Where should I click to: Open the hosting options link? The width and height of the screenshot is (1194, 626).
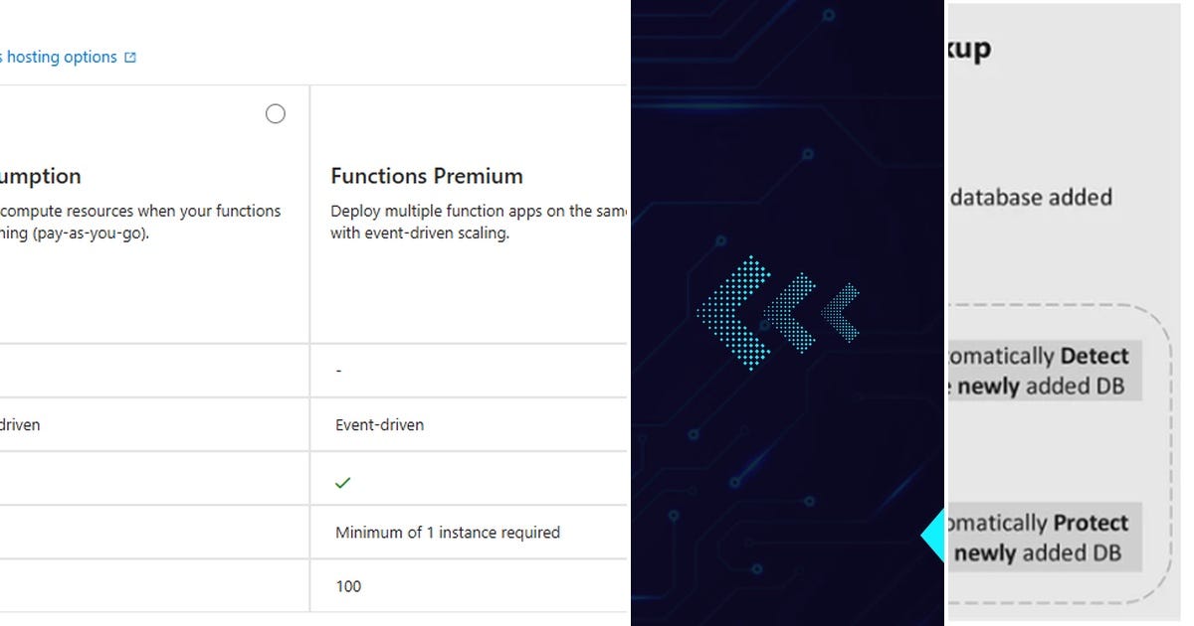coord(60,58)
